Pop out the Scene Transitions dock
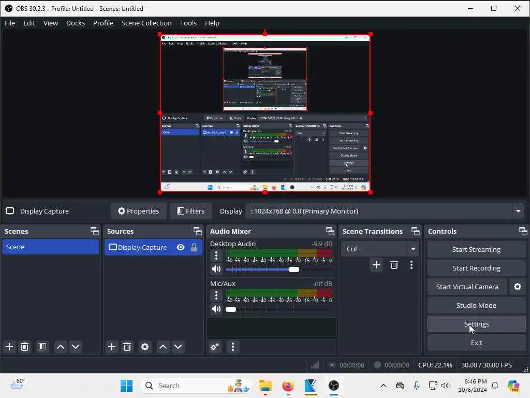Image resolution: width=530 pixels, height=398 pixels. [416, 231]
